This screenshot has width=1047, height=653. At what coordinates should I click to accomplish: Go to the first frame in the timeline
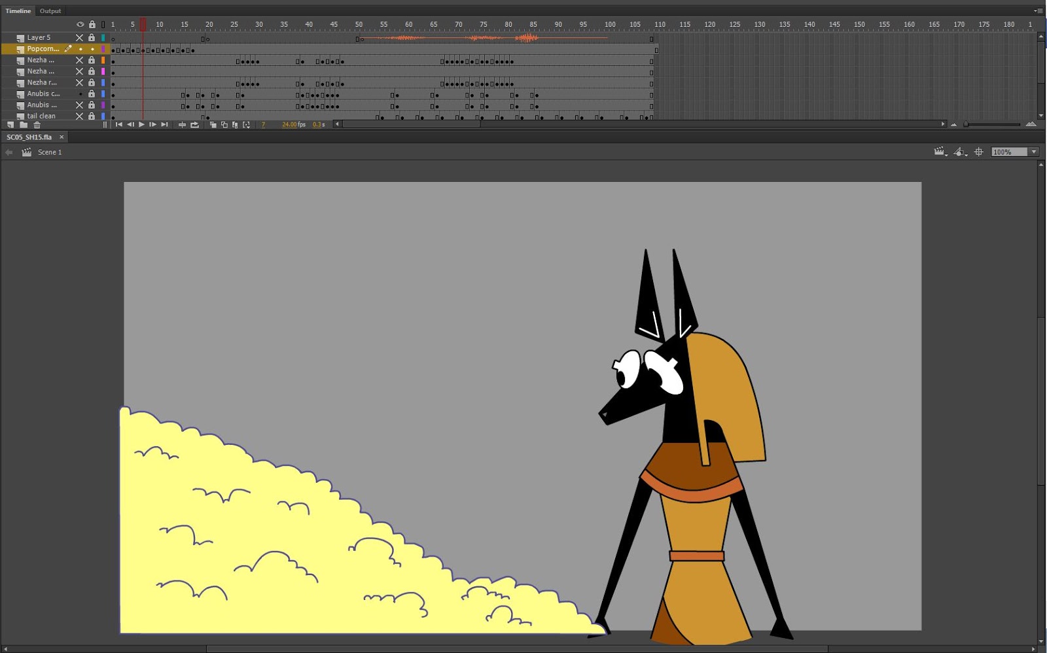[118, 124]
